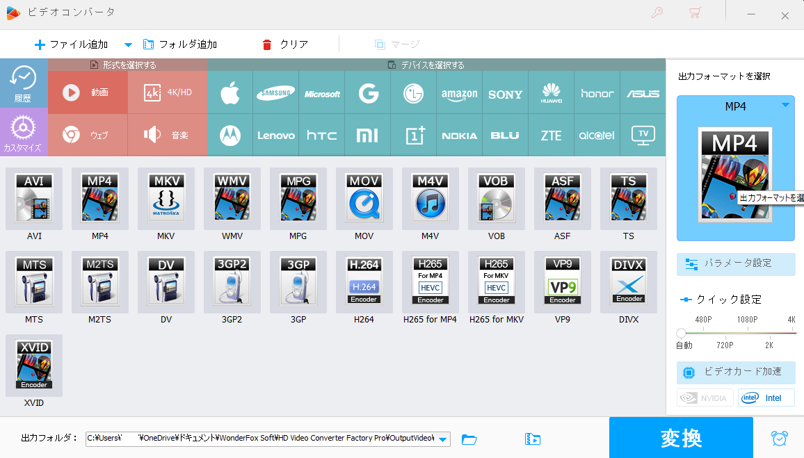Start conversion with the 変換 button
Screen dimensions: 804x458
click(x=681, y=438)
